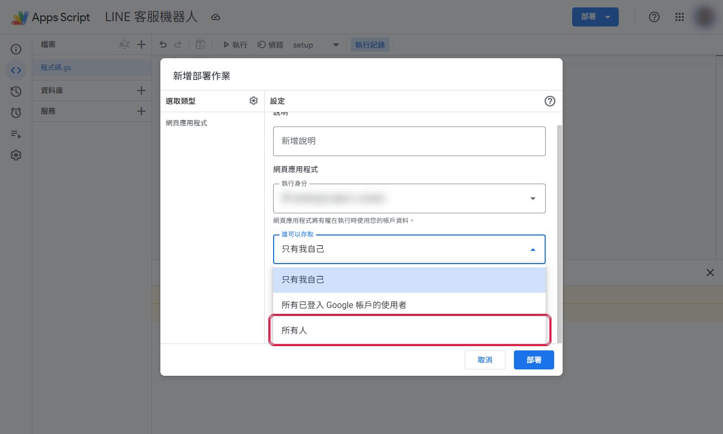Open the Overview info icon in sidebar

(16, 49)
